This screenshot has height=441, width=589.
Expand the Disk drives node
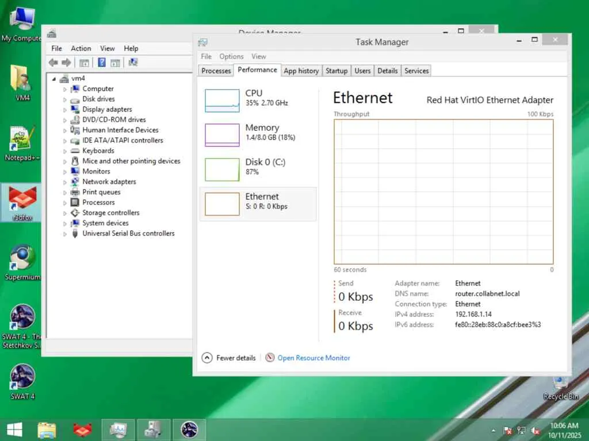(x=64, y=100)
